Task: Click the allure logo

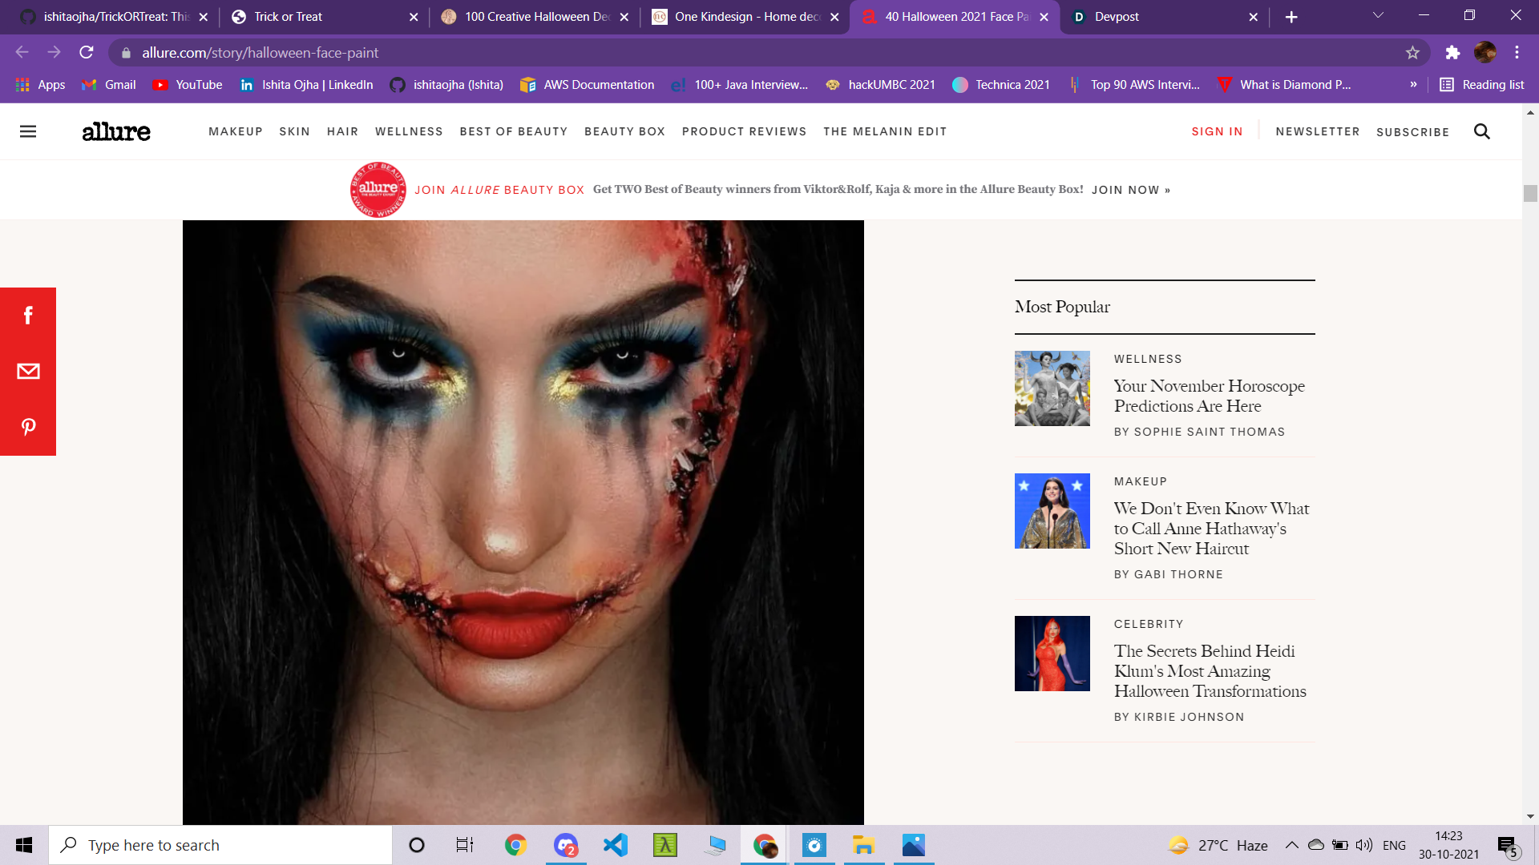Action: click(116, 131)
